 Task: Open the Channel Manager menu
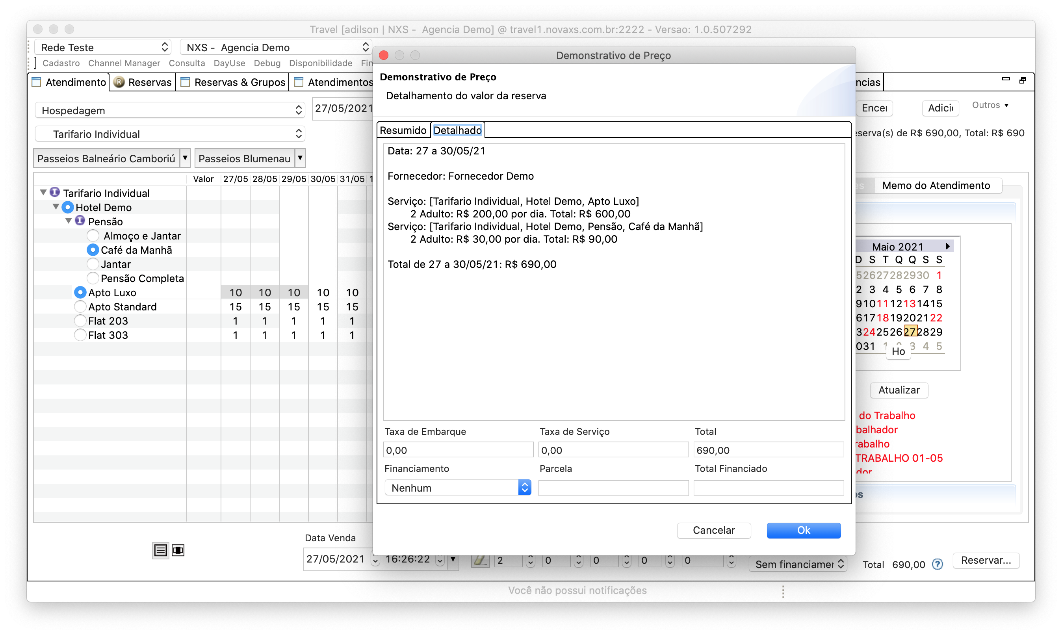pyautogui.click(x=124, y=63)
